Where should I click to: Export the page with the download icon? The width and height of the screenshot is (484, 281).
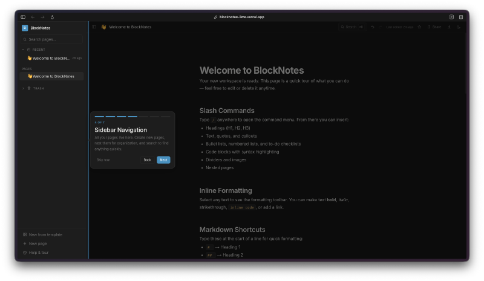(449, 27)
